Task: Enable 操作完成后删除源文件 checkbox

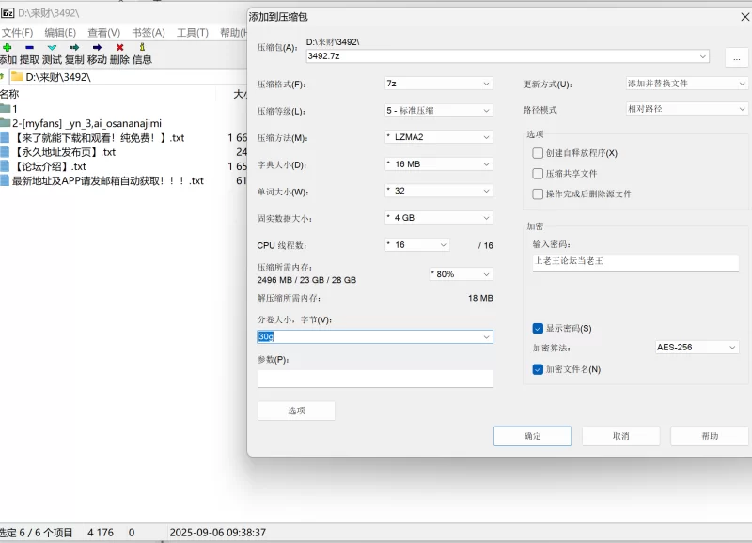Action: click(x=538, y=194)
